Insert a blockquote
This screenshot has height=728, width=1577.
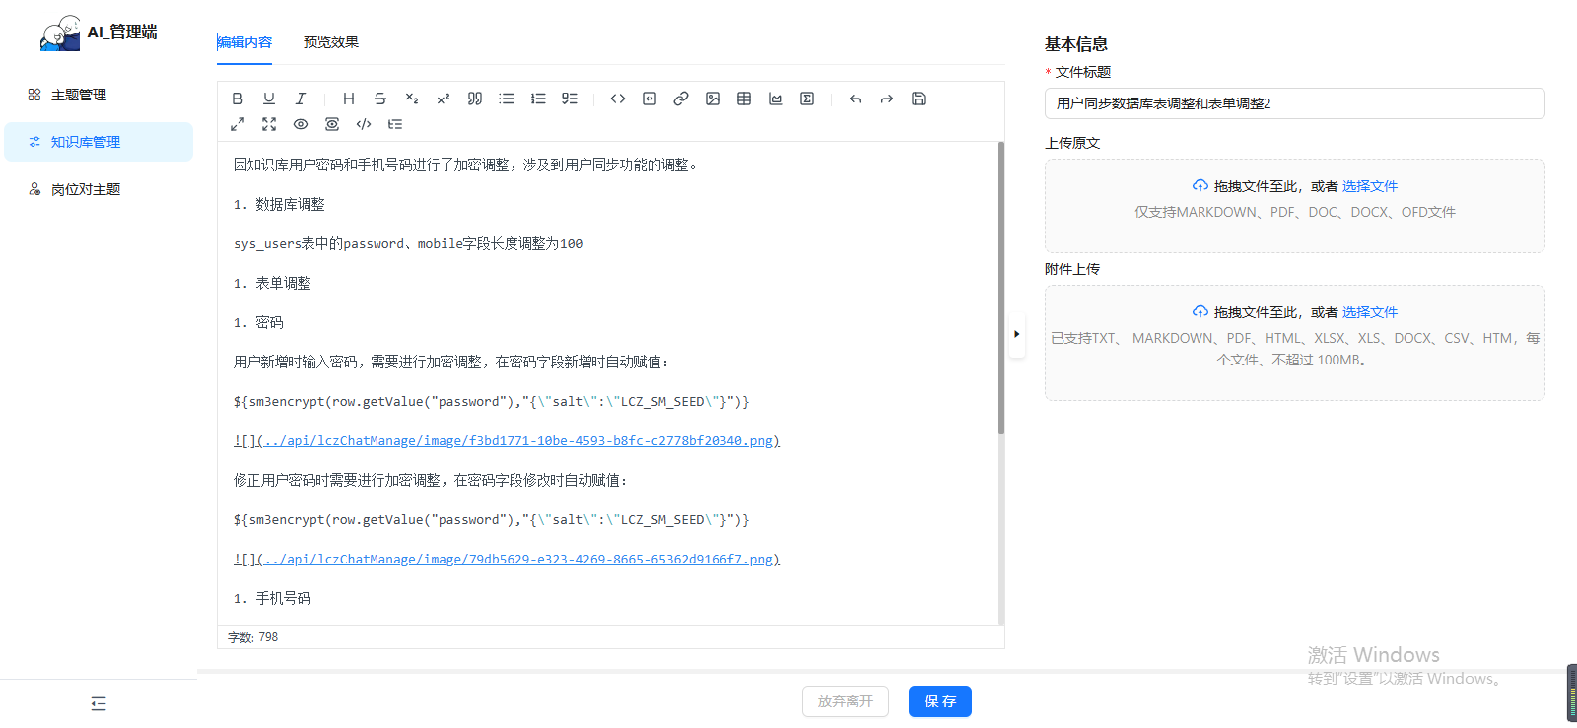(x=475, y=99)
